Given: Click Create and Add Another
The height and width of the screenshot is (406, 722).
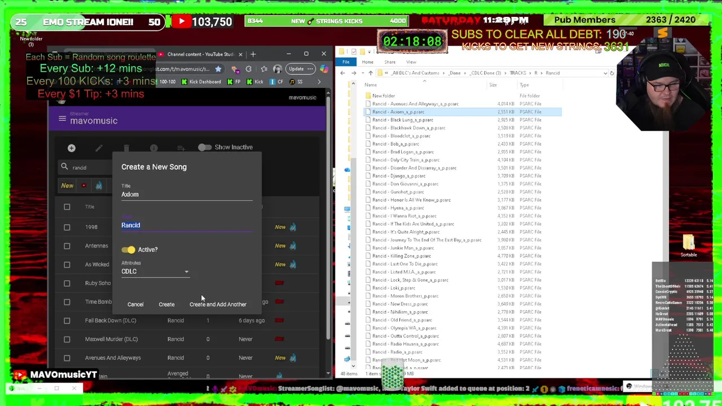Looking at the screenshot, I should point(218,304).
